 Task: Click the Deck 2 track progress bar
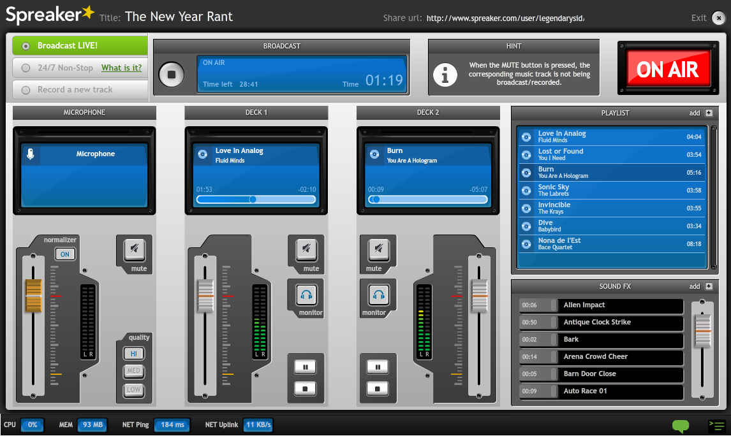tap(428, 200)
